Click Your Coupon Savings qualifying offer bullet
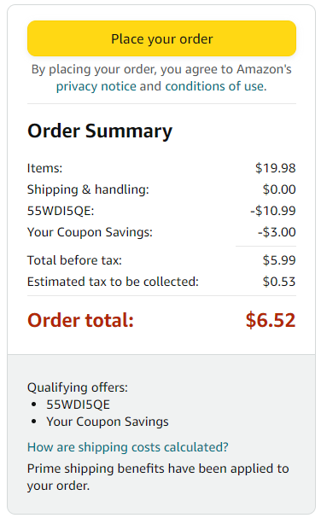321x518 pixels. 108,422
